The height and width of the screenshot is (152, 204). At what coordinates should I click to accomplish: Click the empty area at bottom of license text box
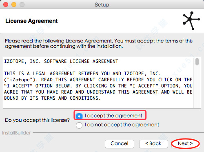point(99,105)
